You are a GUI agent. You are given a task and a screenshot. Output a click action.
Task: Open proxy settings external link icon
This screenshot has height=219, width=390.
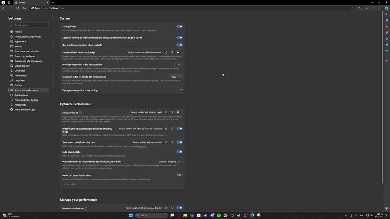coord(181,90)
